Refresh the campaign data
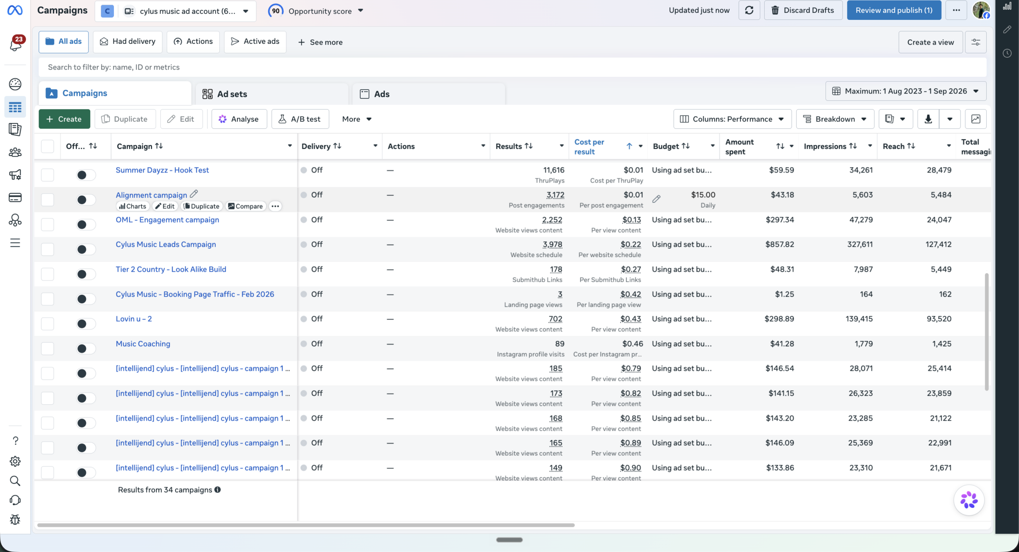This screenshot has width=1019, height=552. [x=749, y=10]
